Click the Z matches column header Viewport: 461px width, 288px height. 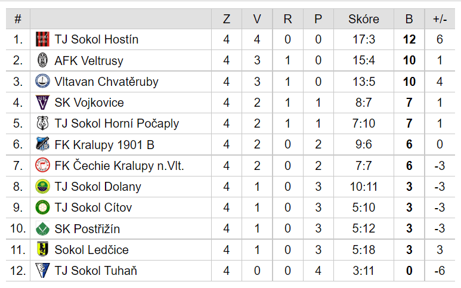pos(227,19)
